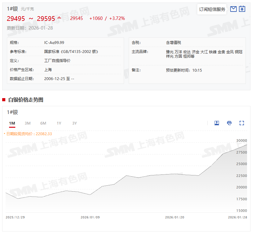Click the price range 29495 ~ 29595
This screenshot has width=253, height=233.
31,19
